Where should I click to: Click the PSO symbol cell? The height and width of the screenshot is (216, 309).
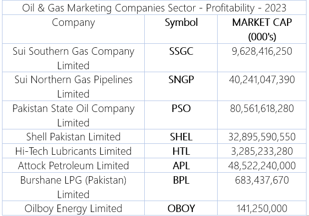pos(181,108)
